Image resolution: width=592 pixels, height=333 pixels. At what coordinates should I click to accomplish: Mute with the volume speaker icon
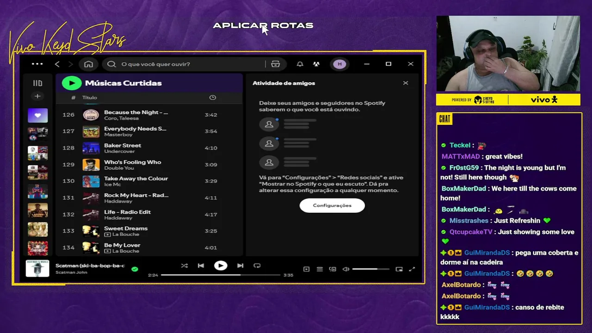345,269
